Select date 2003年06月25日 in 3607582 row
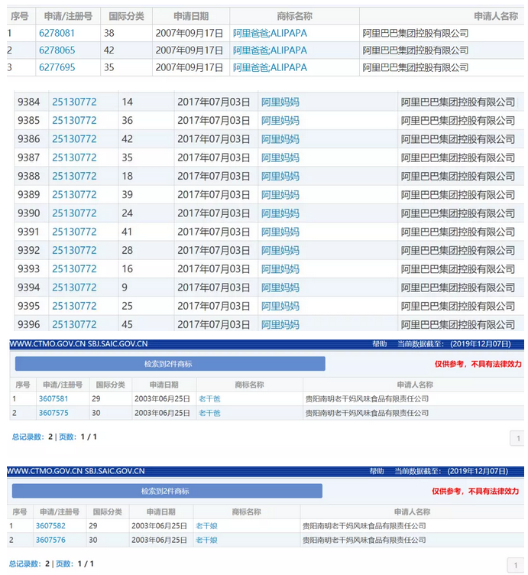The image size is (528, 575). click(160, 526)
